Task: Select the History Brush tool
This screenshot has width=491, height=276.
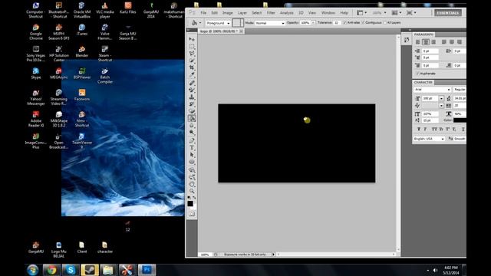Action: click(x=192, y=104)
